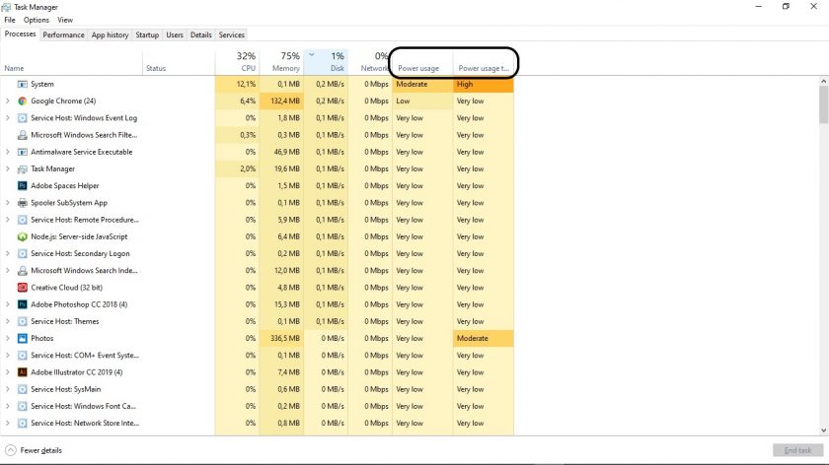Click the Node.js process icon
This screenshot has width=829, height=465.
22,236
